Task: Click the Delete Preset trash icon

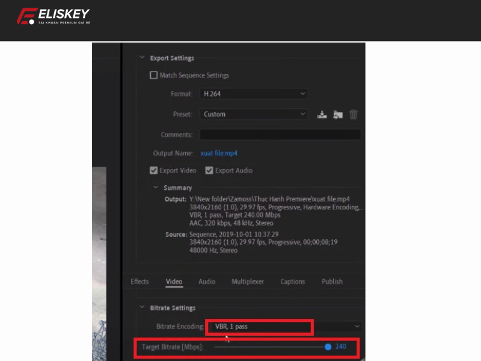Action: 353,114
